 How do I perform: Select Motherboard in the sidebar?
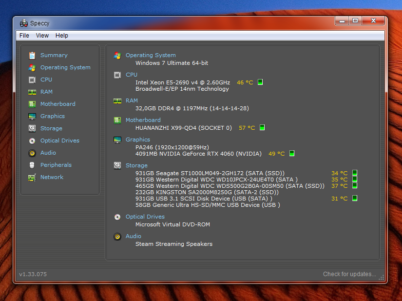click(58, 104)
